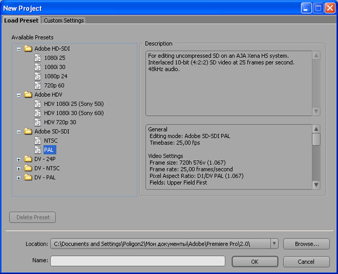Click inside the project Name field
Viewport: 338px width, 274px height.
pos(137,261)
